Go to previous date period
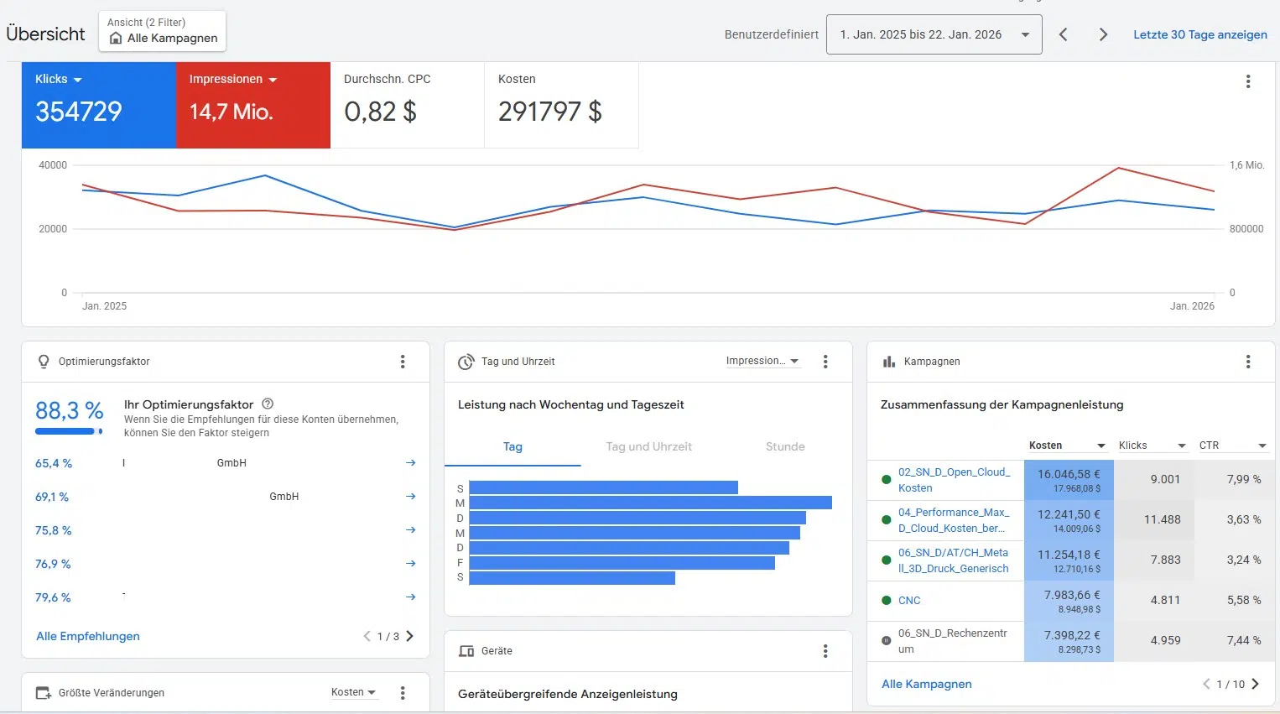The image size is (1280, 714). 1063,34
